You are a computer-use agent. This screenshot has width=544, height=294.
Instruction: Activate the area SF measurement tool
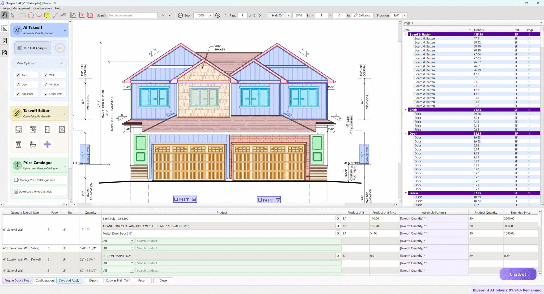[x=90, y=15]
